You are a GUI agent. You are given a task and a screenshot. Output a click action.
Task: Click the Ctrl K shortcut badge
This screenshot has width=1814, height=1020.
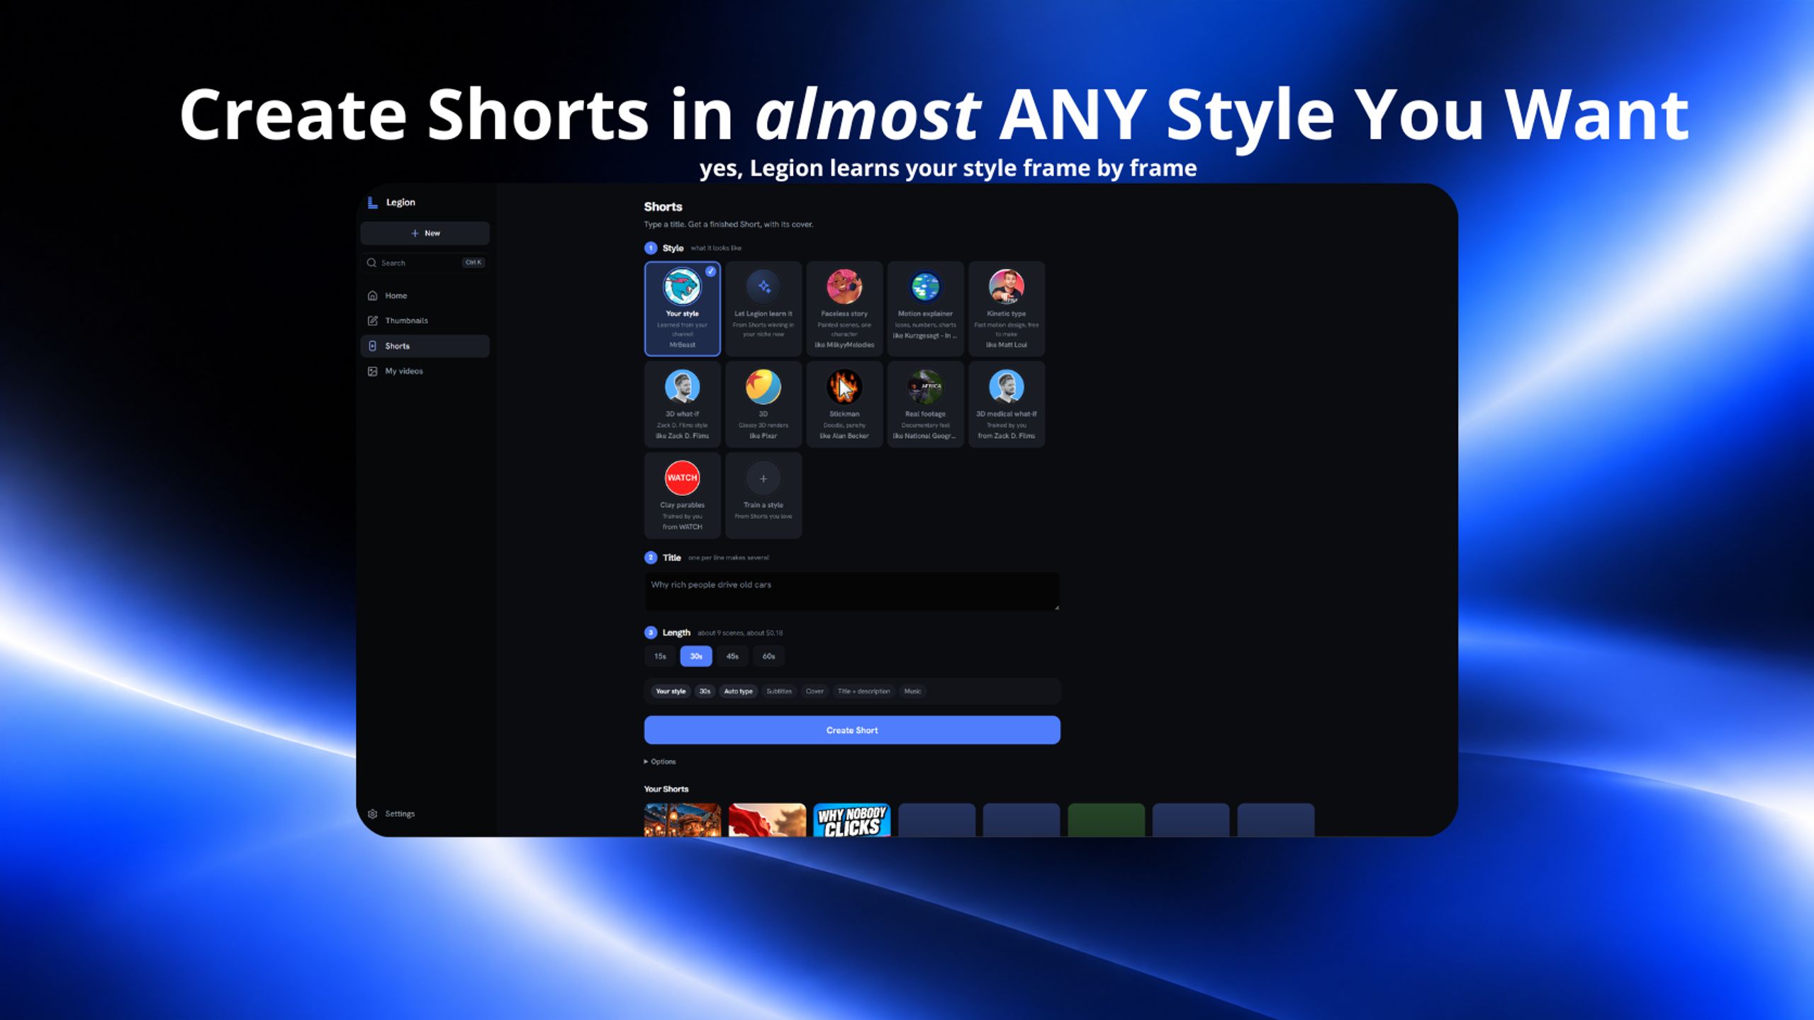tap(473, 263)
